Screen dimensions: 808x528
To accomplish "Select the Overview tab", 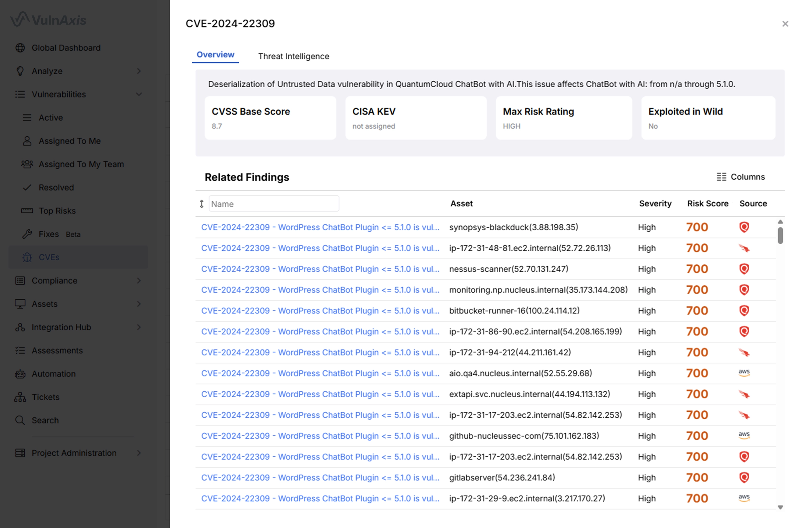I will 215,55.
